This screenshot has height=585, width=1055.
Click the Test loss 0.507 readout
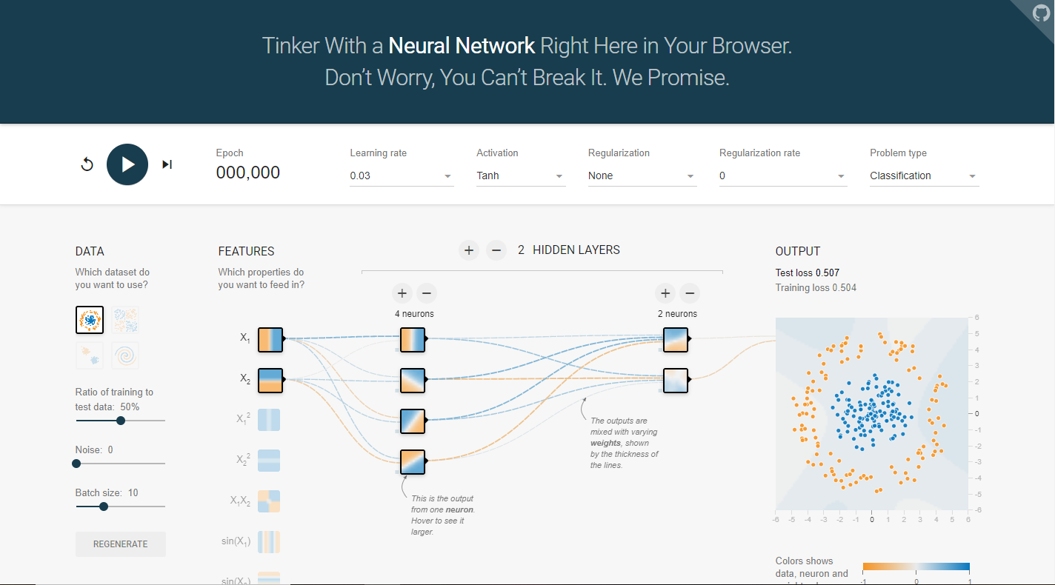click(x=808, y=273)
